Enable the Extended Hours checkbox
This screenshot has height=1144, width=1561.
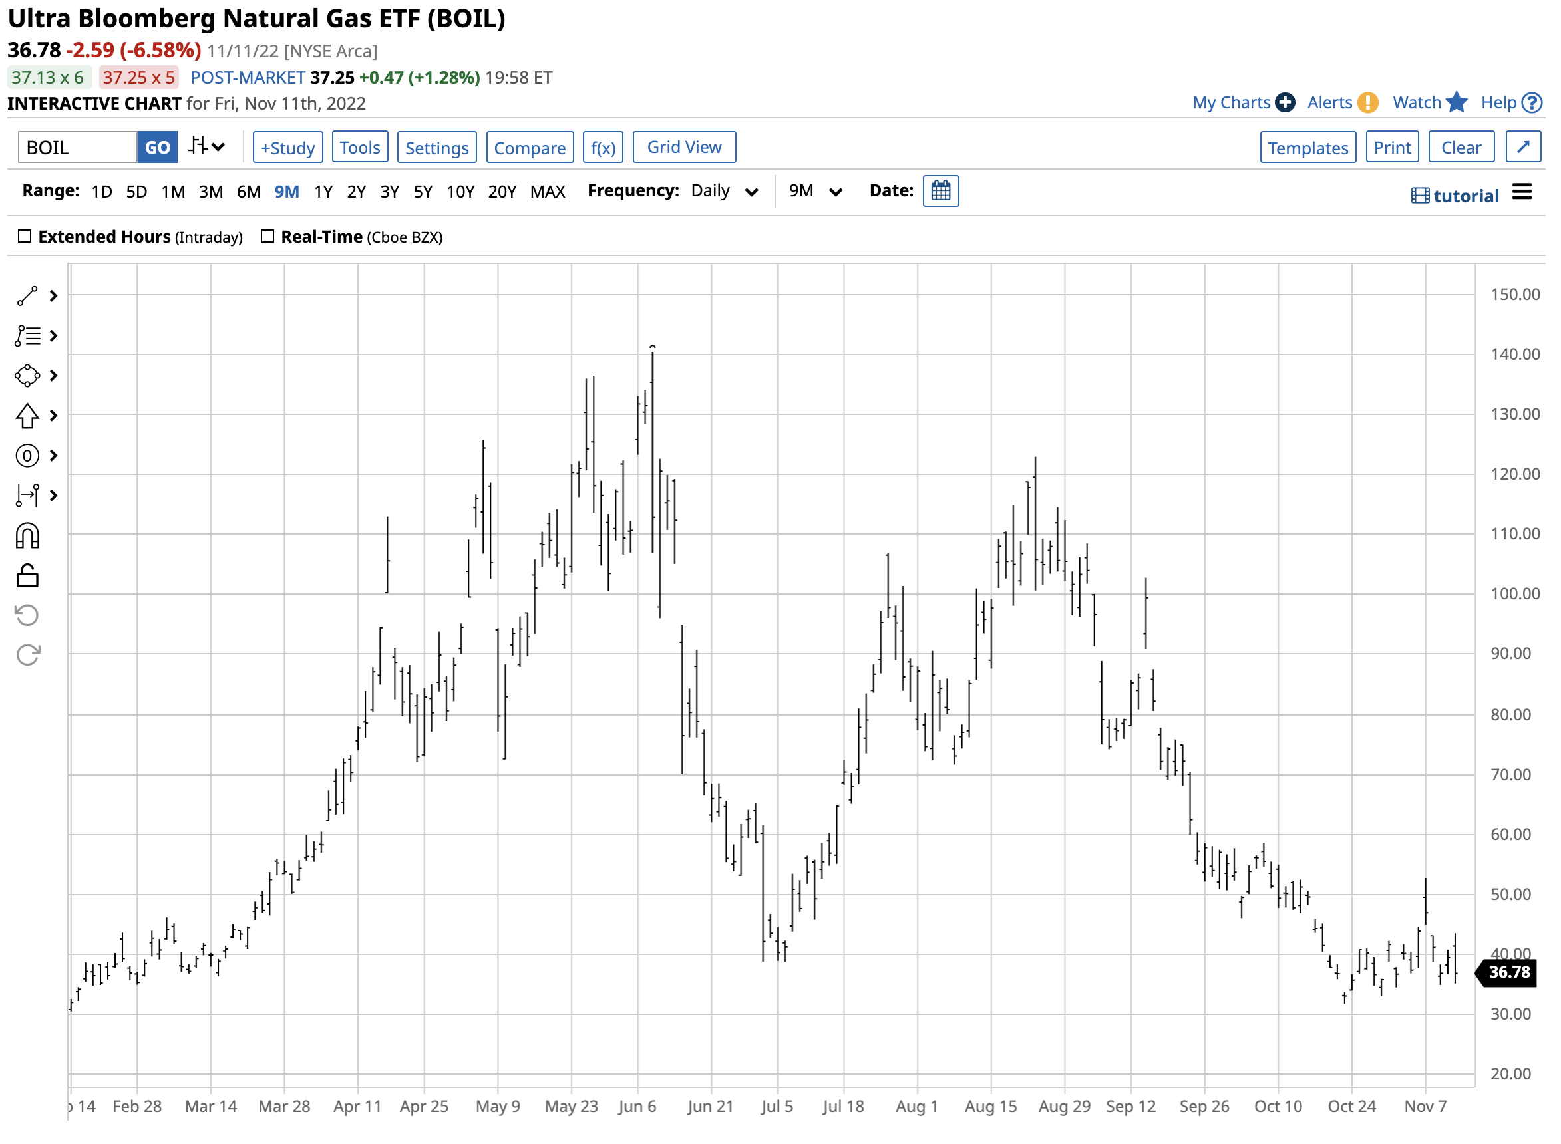(x=25, y=237)
